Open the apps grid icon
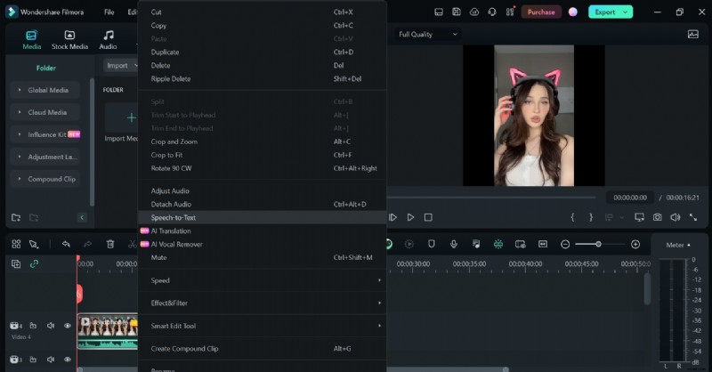This screenshot has width=712, height=372. pyautogui.click(x=510, y=12)
